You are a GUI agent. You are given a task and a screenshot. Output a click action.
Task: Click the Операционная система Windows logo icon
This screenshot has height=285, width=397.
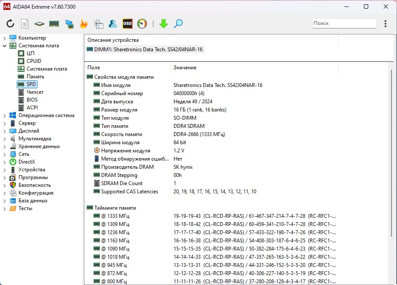coord(13,115)
